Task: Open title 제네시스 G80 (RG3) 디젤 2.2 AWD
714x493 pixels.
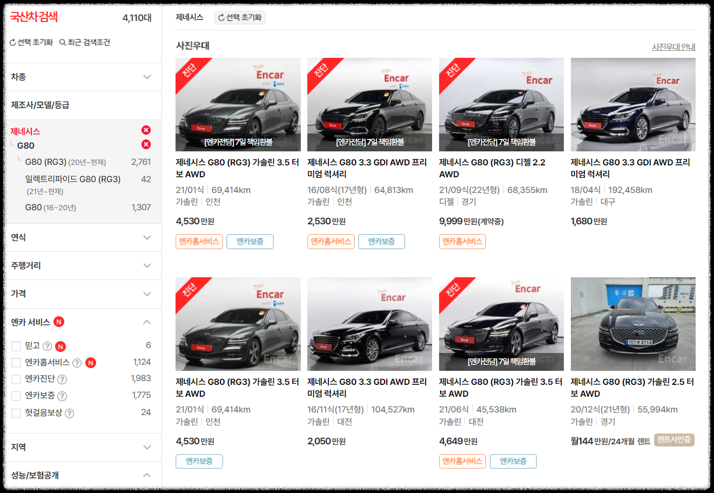Action: pos(492,168)
